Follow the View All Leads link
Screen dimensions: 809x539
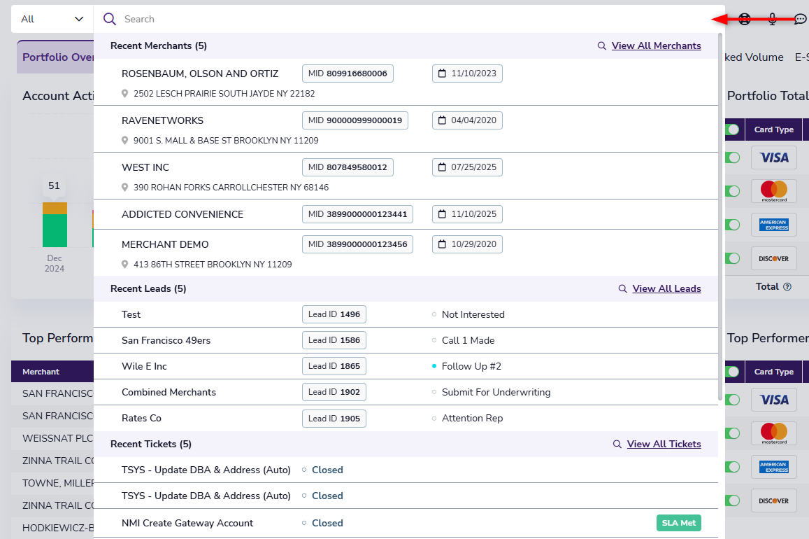[x=666, y=288]
